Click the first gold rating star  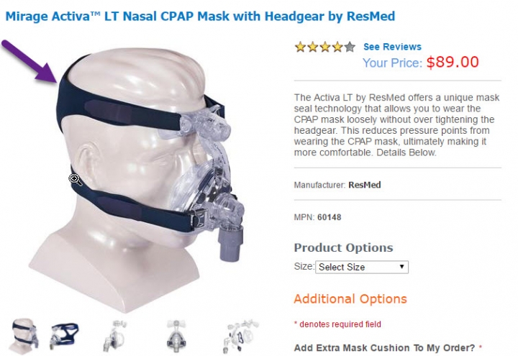[300, 47]
